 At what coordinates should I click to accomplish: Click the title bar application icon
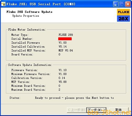pos(3,4)
